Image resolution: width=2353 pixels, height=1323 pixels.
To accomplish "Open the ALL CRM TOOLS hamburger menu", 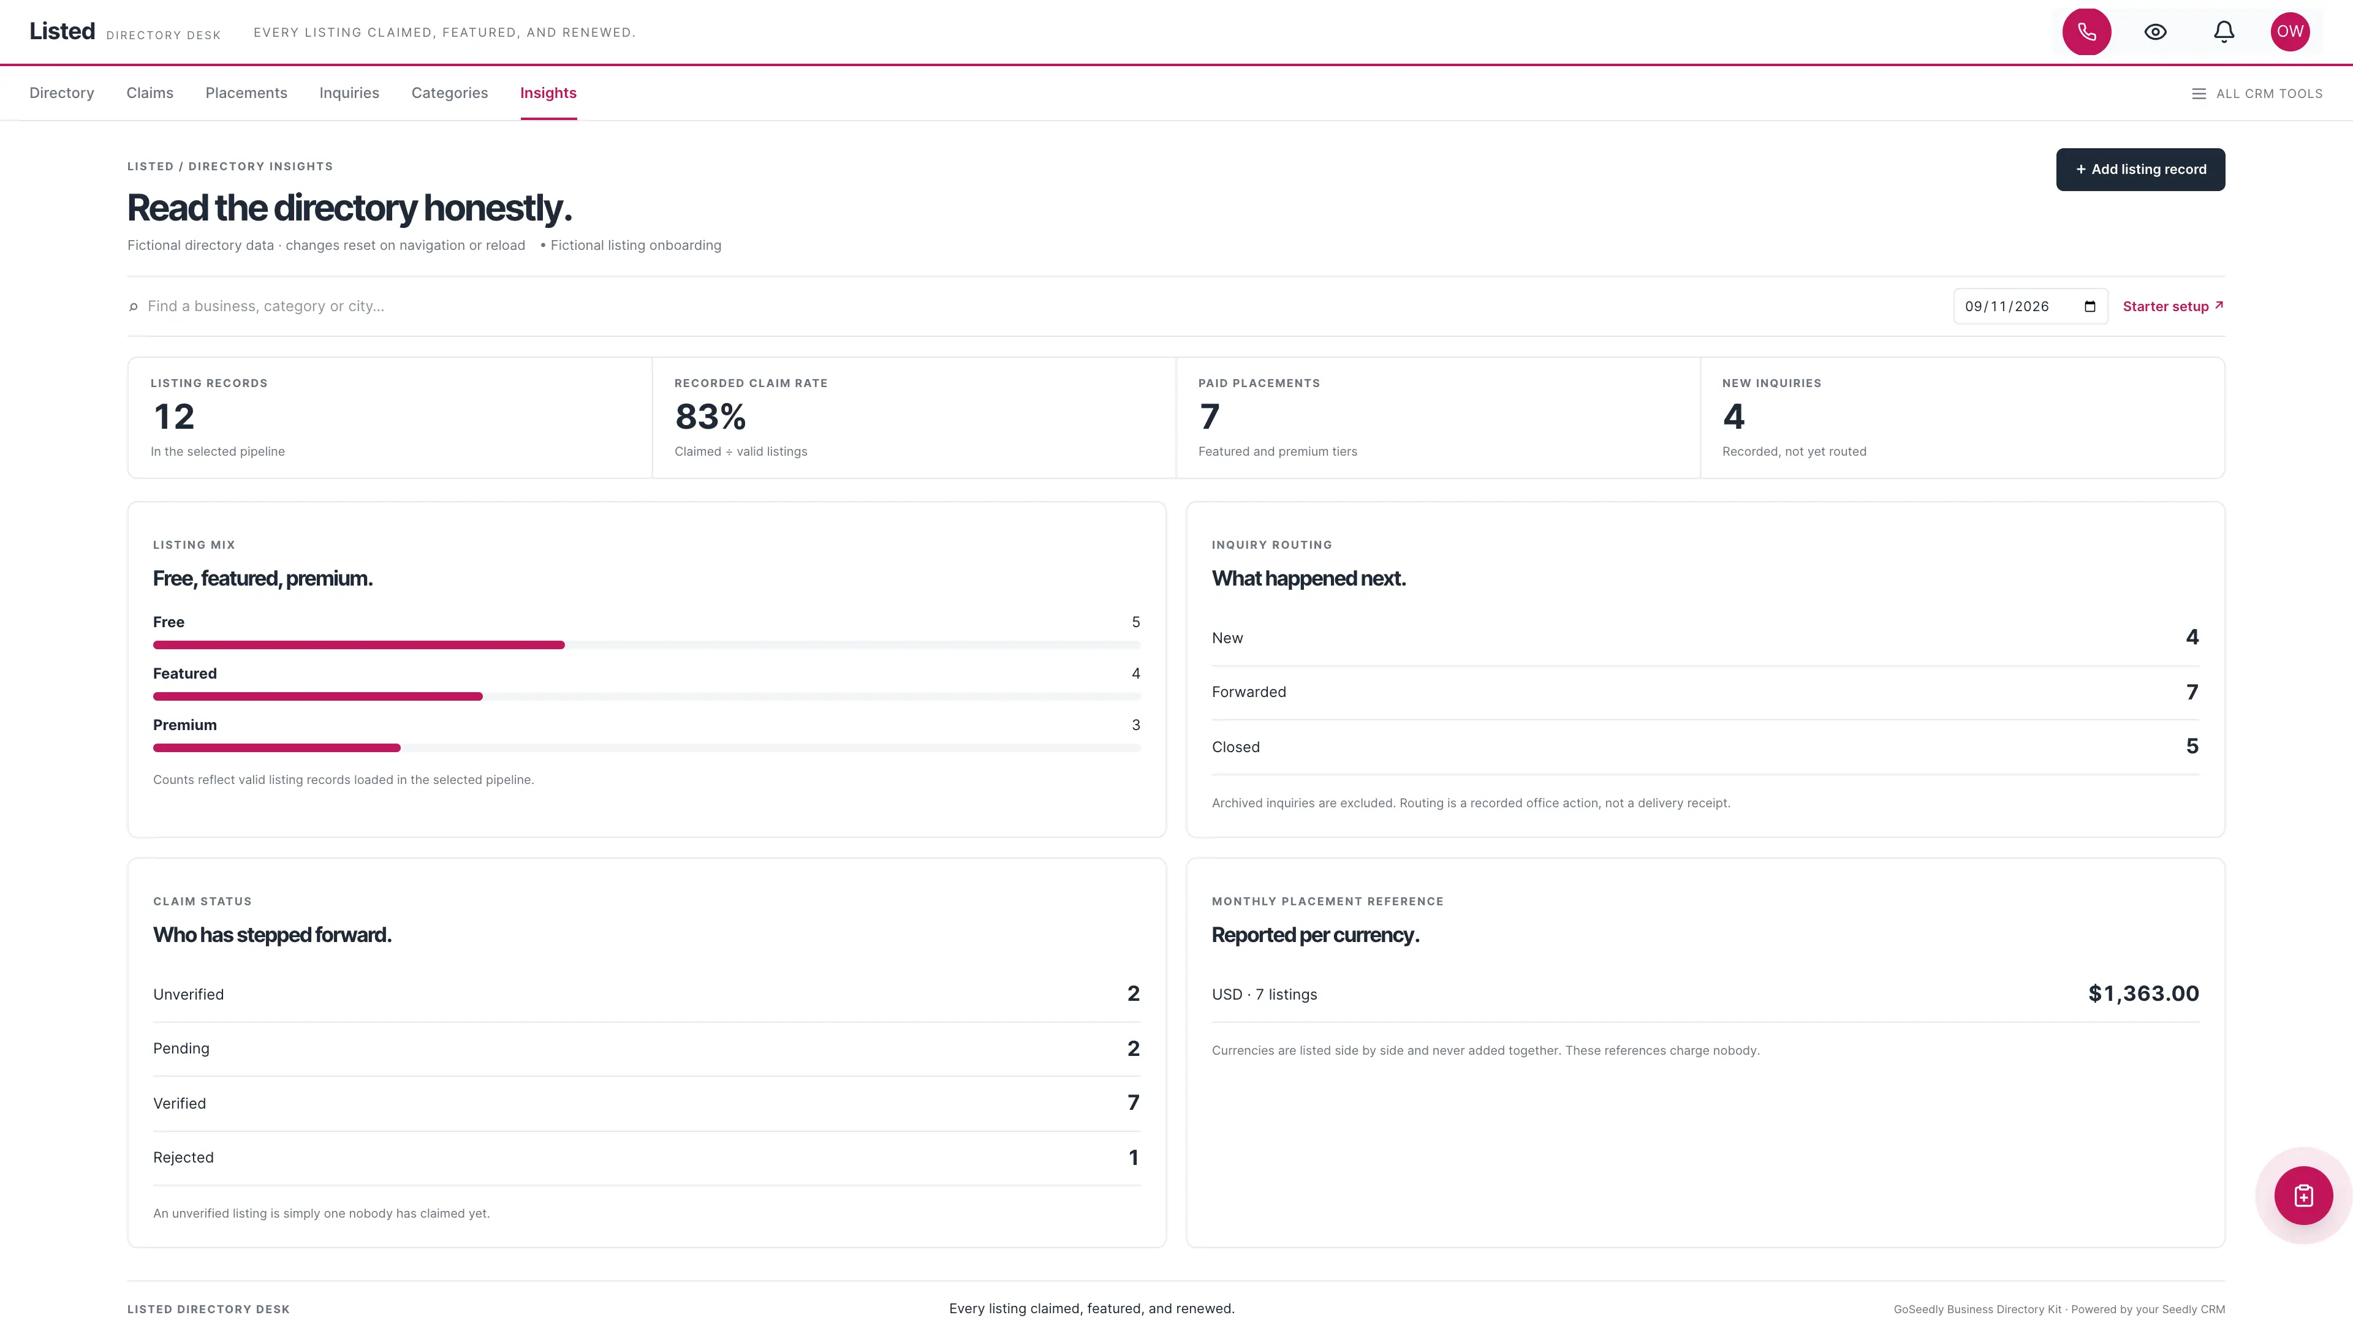I will [2256, 93].
